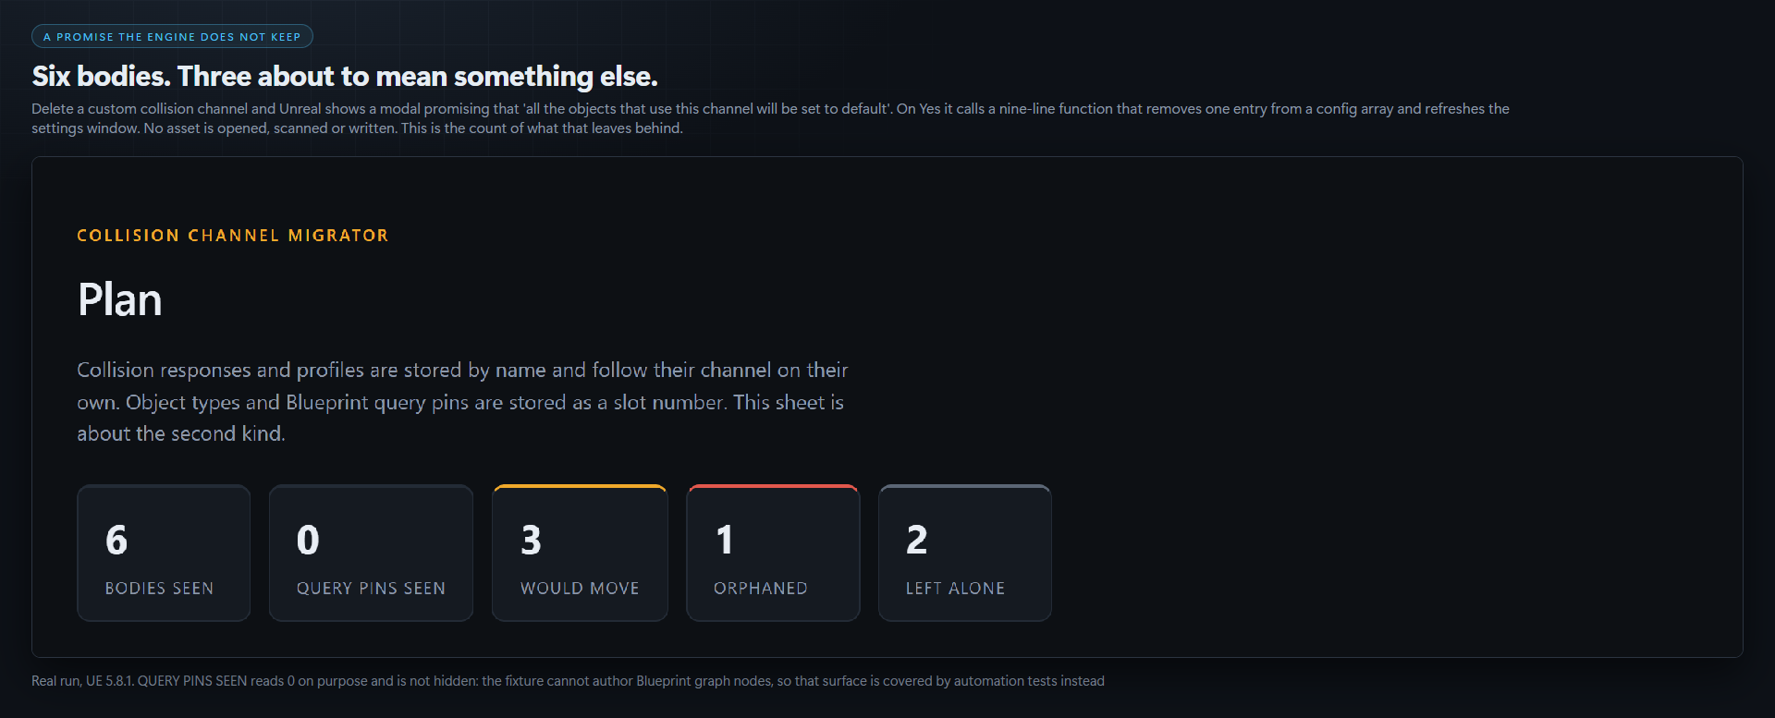Screen dimensions: 1775x718
Task: Click the Plan heading
Action: pos(120,300)
